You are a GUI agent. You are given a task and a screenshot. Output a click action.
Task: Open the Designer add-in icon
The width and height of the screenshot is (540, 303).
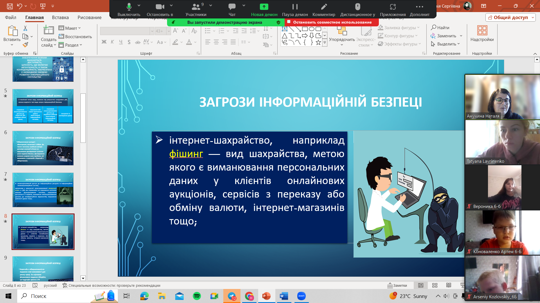coord(482,34)
